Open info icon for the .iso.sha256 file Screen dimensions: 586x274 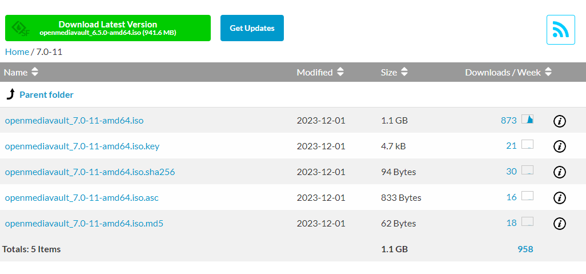coord(560,172)
